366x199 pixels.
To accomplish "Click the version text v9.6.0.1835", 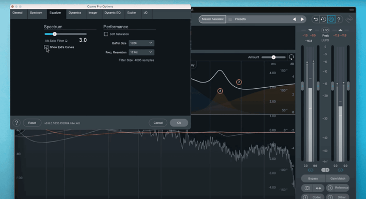I will tap(62, 123).
